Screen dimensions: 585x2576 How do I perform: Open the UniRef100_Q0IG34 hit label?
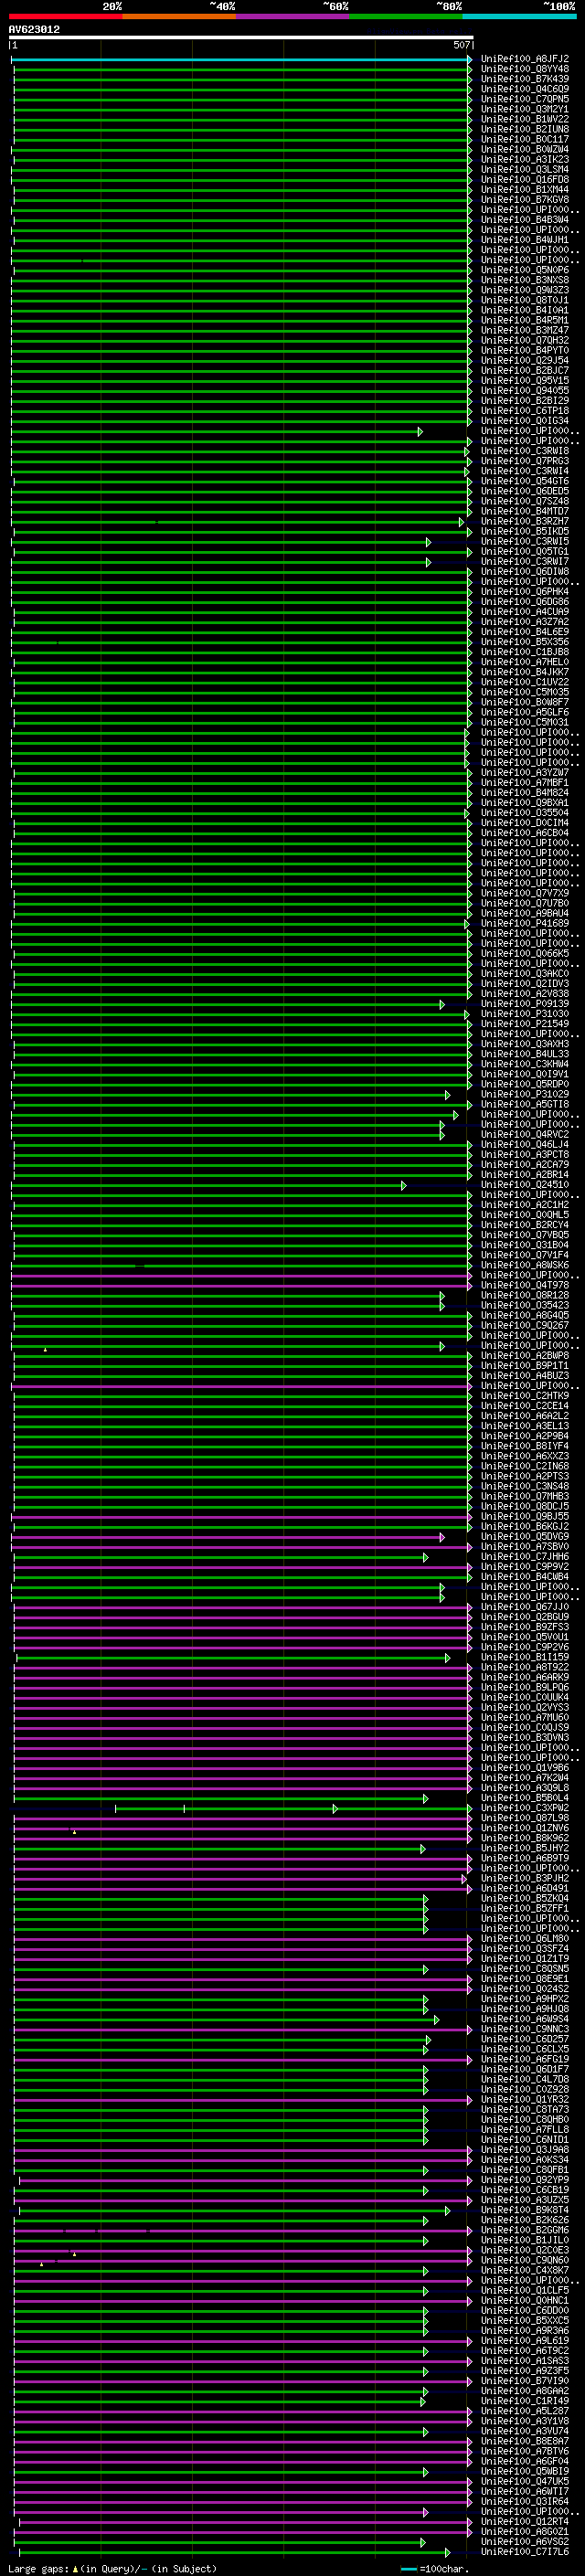click(x=525, y=420)
